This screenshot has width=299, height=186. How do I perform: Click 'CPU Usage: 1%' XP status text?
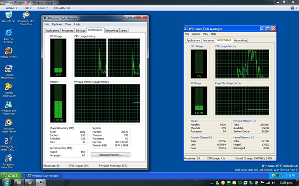click(x=216, y=158)
